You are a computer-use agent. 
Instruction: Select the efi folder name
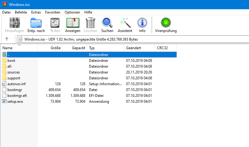[x=9, y=66]
